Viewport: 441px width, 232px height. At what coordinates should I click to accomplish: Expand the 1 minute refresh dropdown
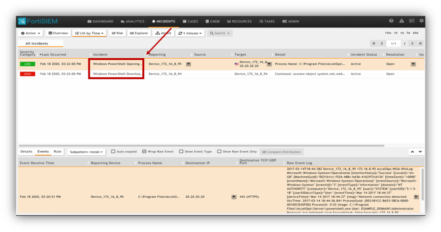[x=190, y=33]
